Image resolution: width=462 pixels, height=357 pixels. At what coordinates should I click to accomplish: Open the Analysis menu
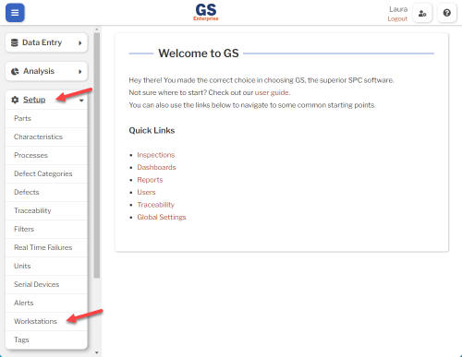pyautogui.click(x=46, y=71)
